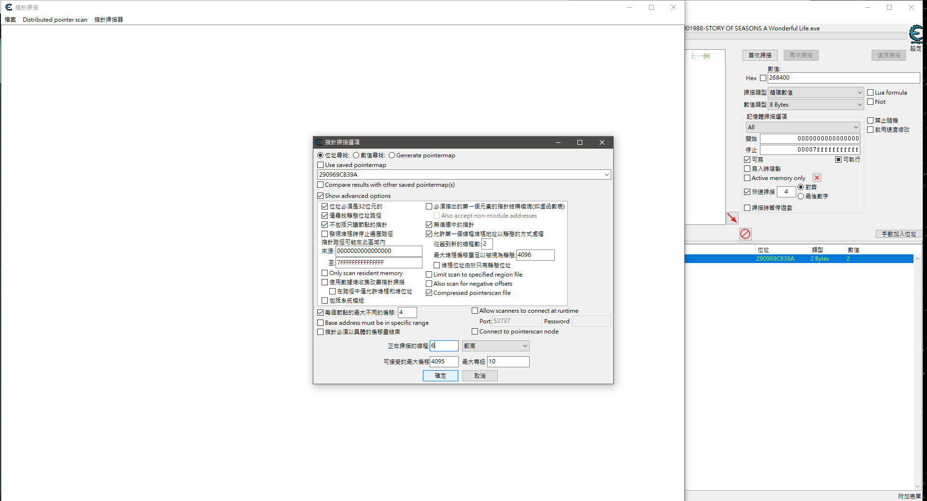Maximize the pointer scan options dialog
The image size is (927, 501).
coord(579,142)
